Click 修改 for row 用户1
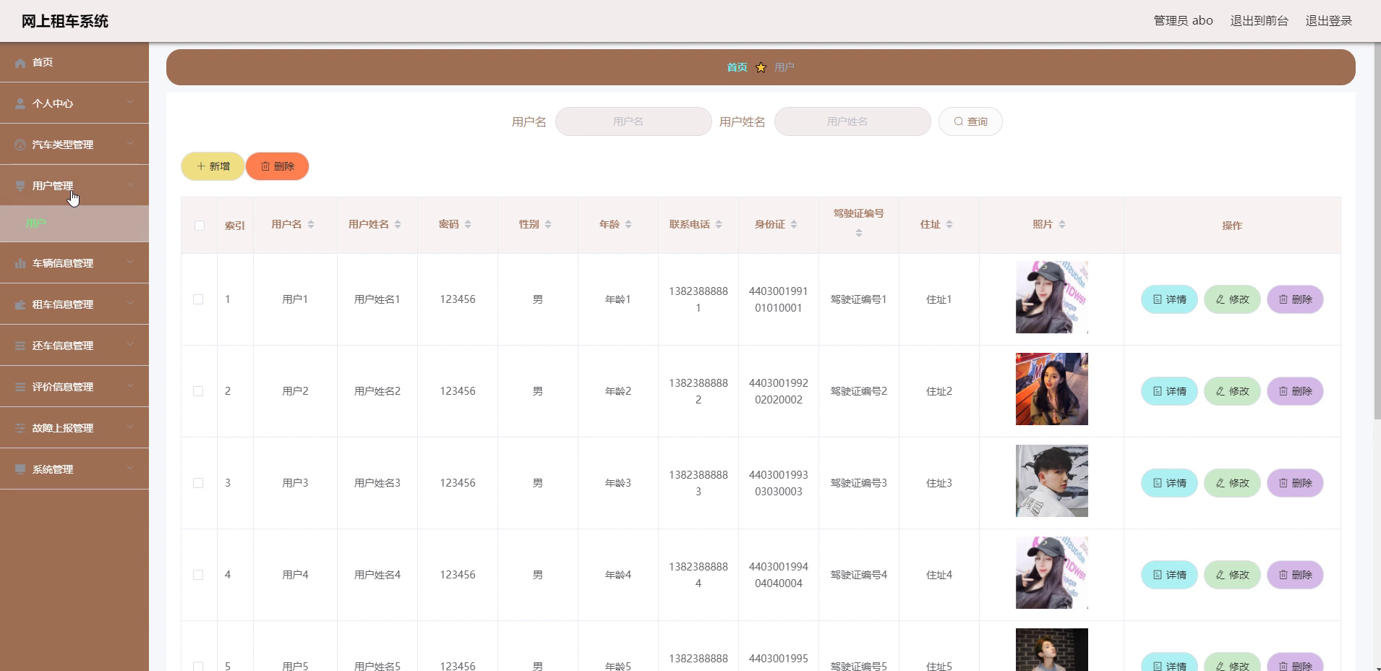This screenshot has width=1381, height=671. click(1232, 299)
